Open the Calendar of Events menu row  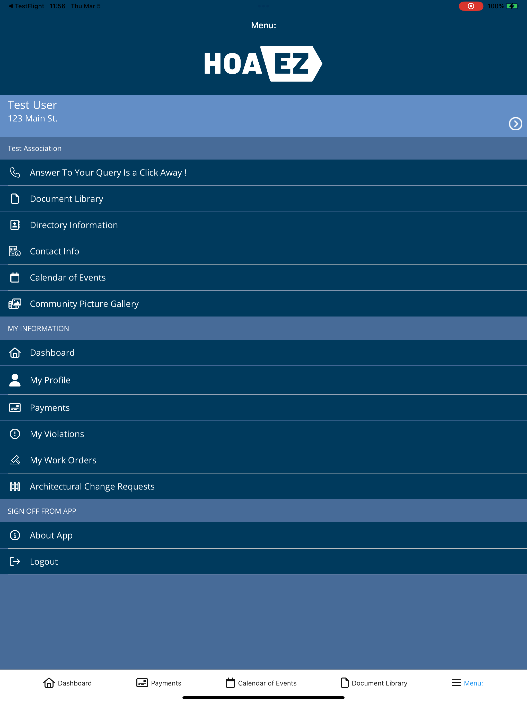tap(263, 277)
